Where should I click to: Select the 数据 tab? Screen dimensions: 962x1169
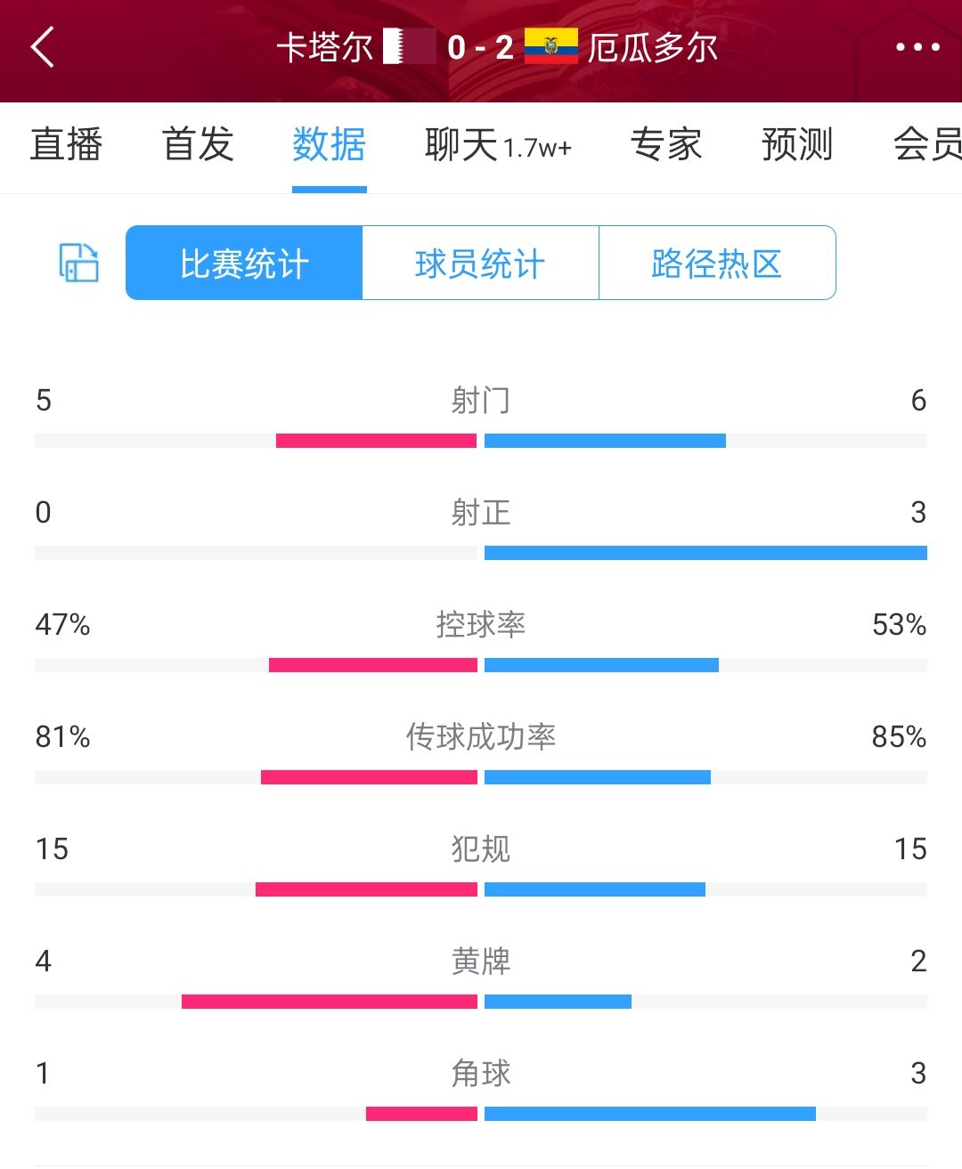click(x=329, y=145)
